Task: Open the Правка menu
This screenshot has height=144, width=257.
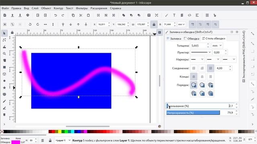Action: coord(16,8)
